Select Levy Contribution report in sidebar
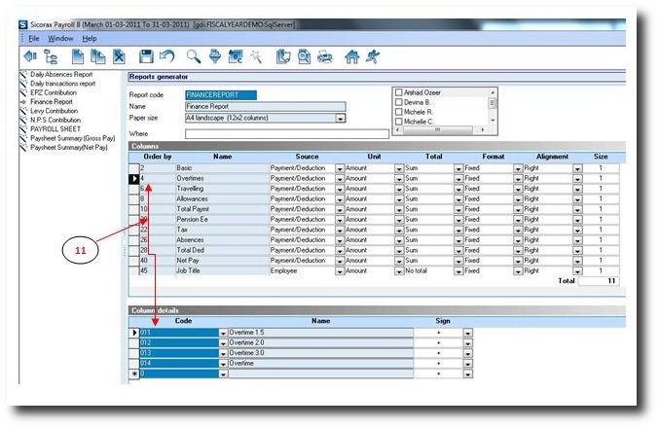This screenshot has width=659, height=428. coord(55,110)
